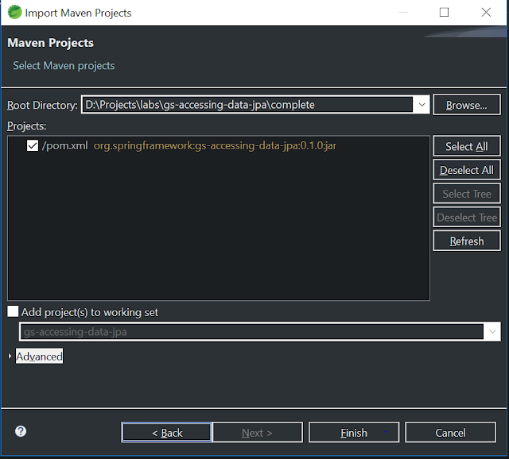This screenshot has height=459, width=509.
Task: Click the Select Tree button
Action: (x=467, y=194)
